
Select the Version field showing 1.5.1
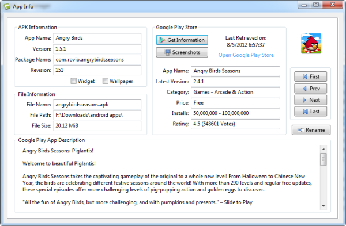(97, 49)
